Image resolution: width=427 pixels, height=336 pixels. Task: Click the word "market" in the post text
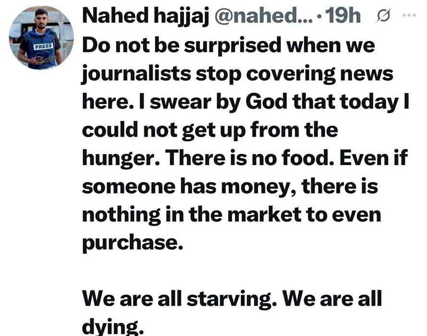click(x=264, y=215)
